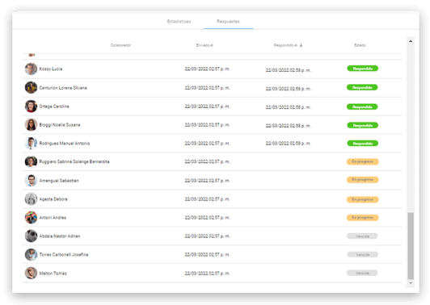
Task: Click Kosoy Lucia's responded date 02:58 p. m.
Action: tap(288, 70)
